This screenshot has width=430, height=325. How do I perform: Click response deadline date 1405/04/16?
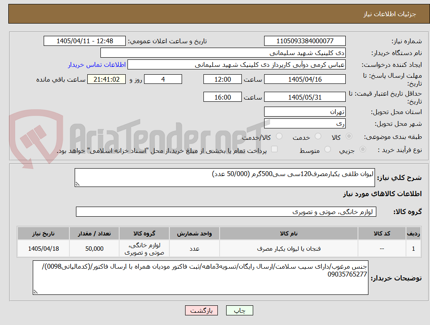(305, 80)
